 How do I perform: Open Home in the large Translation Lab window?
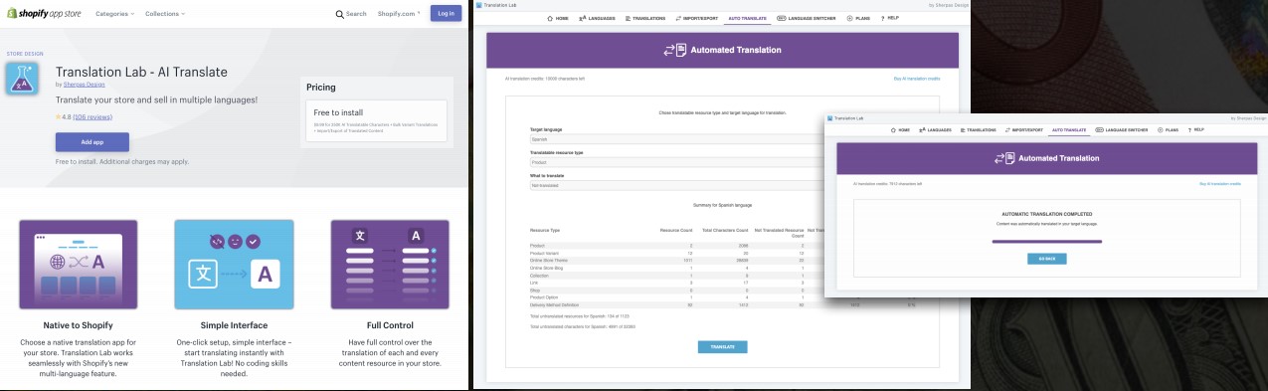tap(558, 19)
